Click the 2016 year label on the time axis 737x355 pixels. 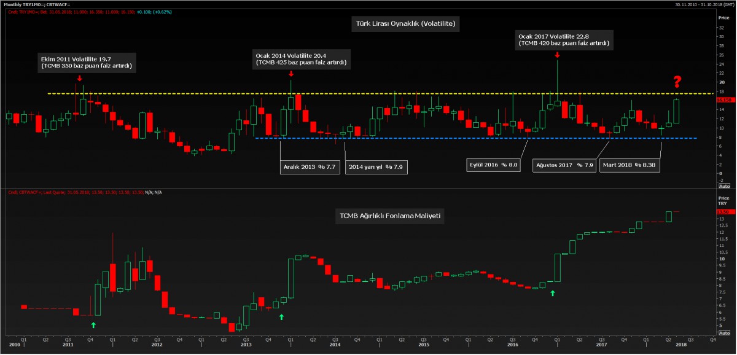point(513,345)
